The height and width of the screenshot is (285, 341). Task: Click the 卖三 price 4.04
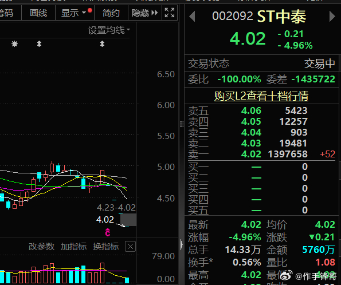click(x=251, y=132)
